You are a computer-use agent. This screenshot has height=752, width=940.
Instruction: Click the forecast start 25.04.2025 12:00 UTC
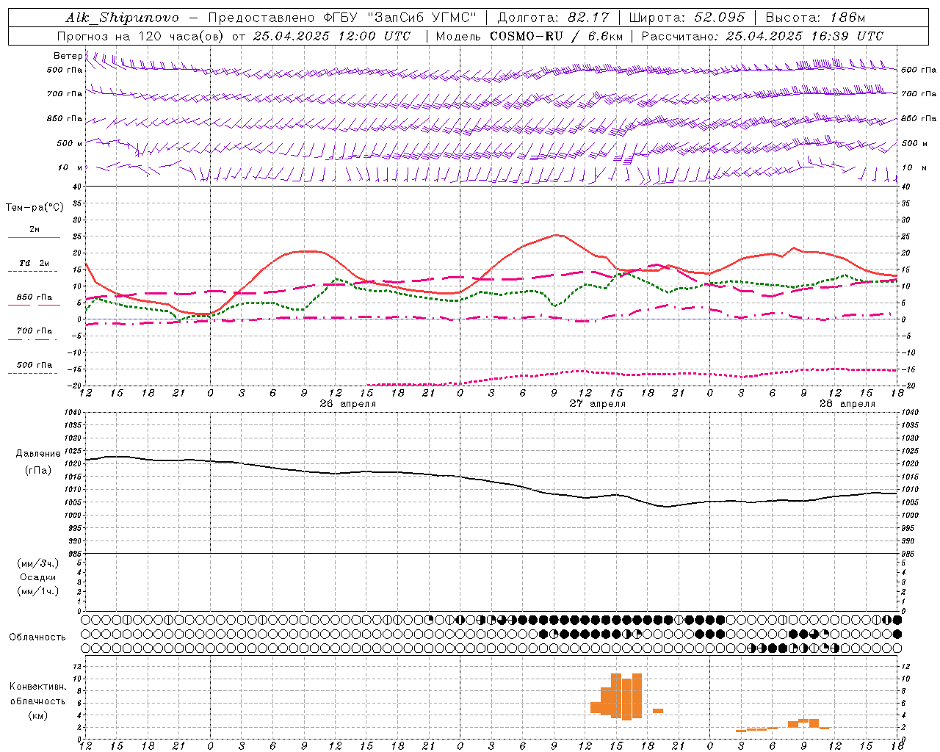click(x=331, y=36)
